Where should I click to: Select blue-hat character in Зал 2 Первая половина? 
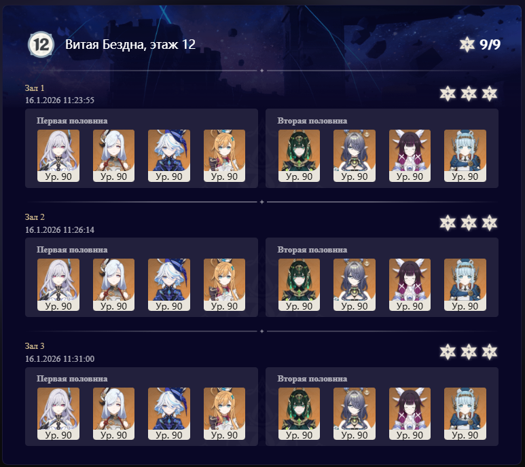click(169, 285)
